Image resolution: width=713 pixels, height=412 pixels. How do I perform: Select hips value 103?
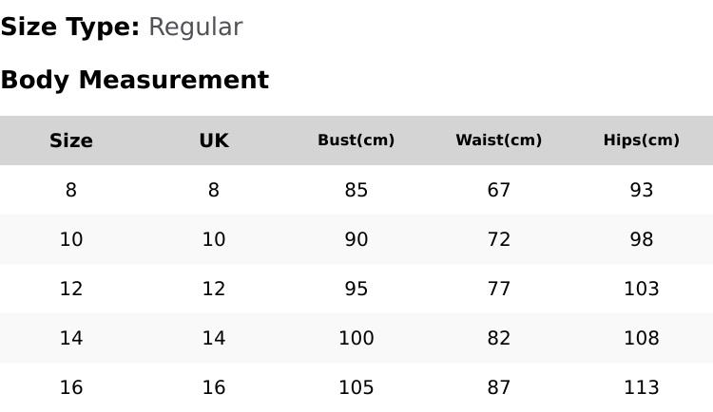point(642,289)
